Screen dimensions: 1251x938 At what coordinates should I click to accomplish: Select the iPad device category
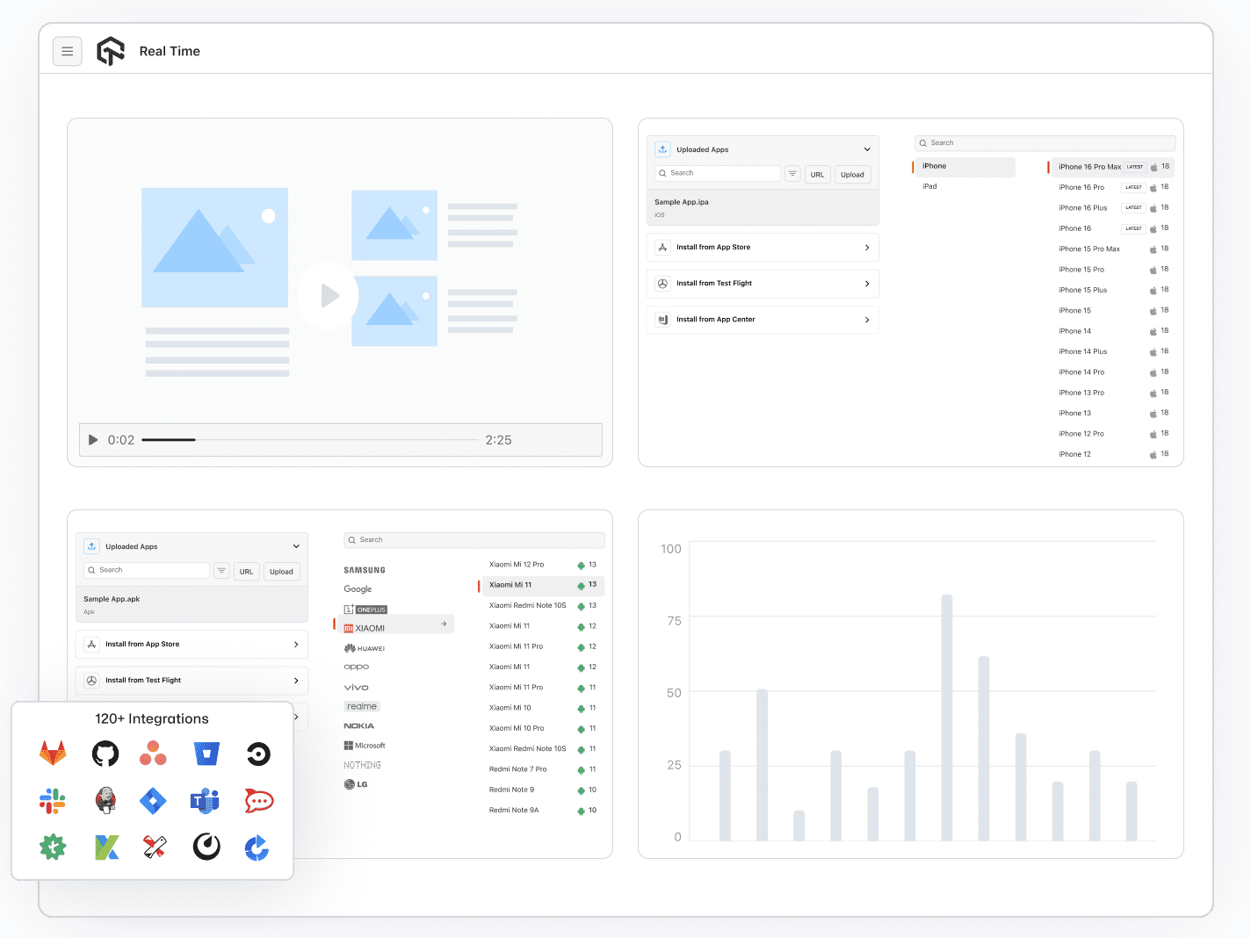929,186
